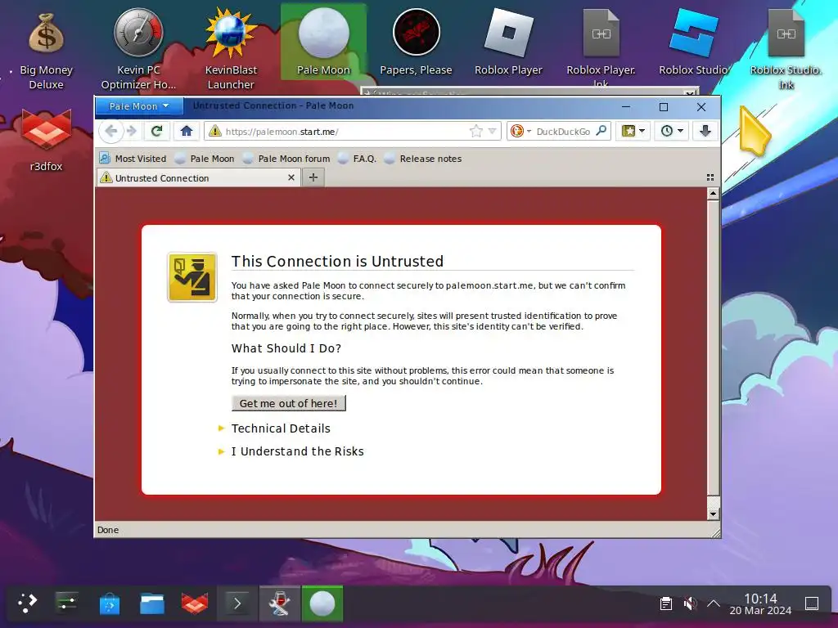This screenshot has height=628, width=838.
Task: Open the Release notes bookmark
Action: pyautogui.click(x=423, y=159)
